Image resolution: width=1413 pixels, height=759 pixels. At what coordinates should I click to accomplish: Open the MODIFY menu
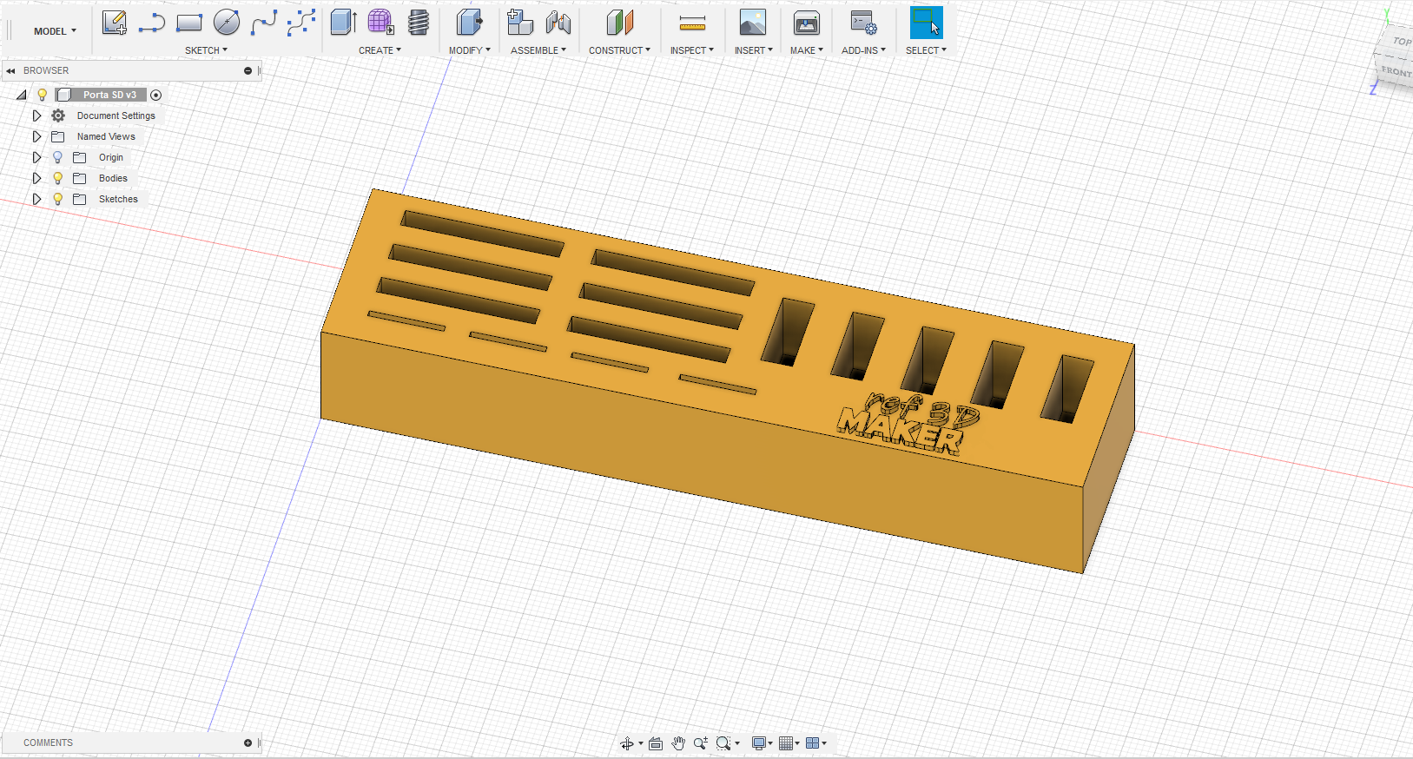(469, 50)
